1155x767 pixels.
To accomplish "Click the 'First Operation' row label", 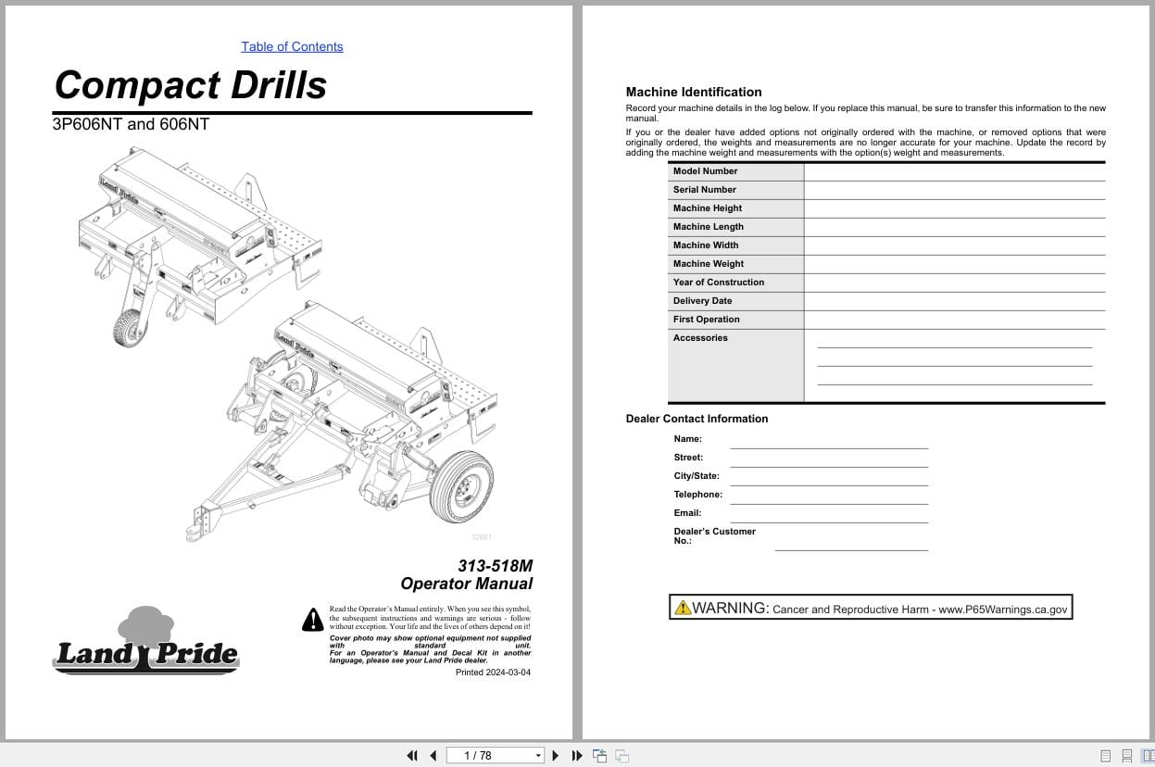I will [x=707, y=320].
